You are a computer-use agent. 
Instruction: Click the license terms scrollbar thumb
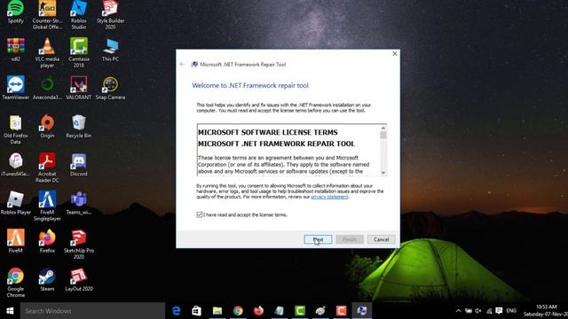[383, 135]
